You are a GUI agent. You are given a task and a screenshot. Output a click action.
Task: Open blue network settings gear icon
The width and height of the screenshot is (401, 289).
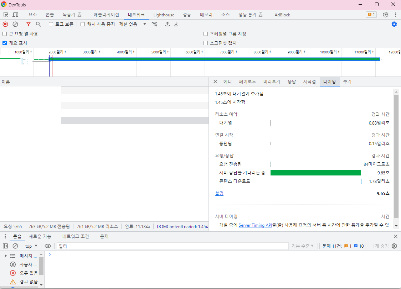tap(394, 24)
